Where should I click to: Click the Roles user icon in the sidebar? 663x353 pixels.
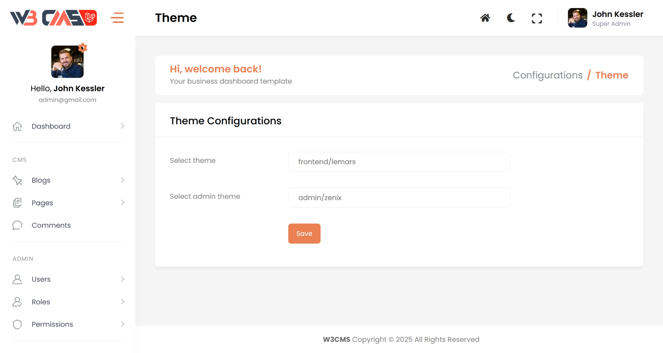click(17, 302)
